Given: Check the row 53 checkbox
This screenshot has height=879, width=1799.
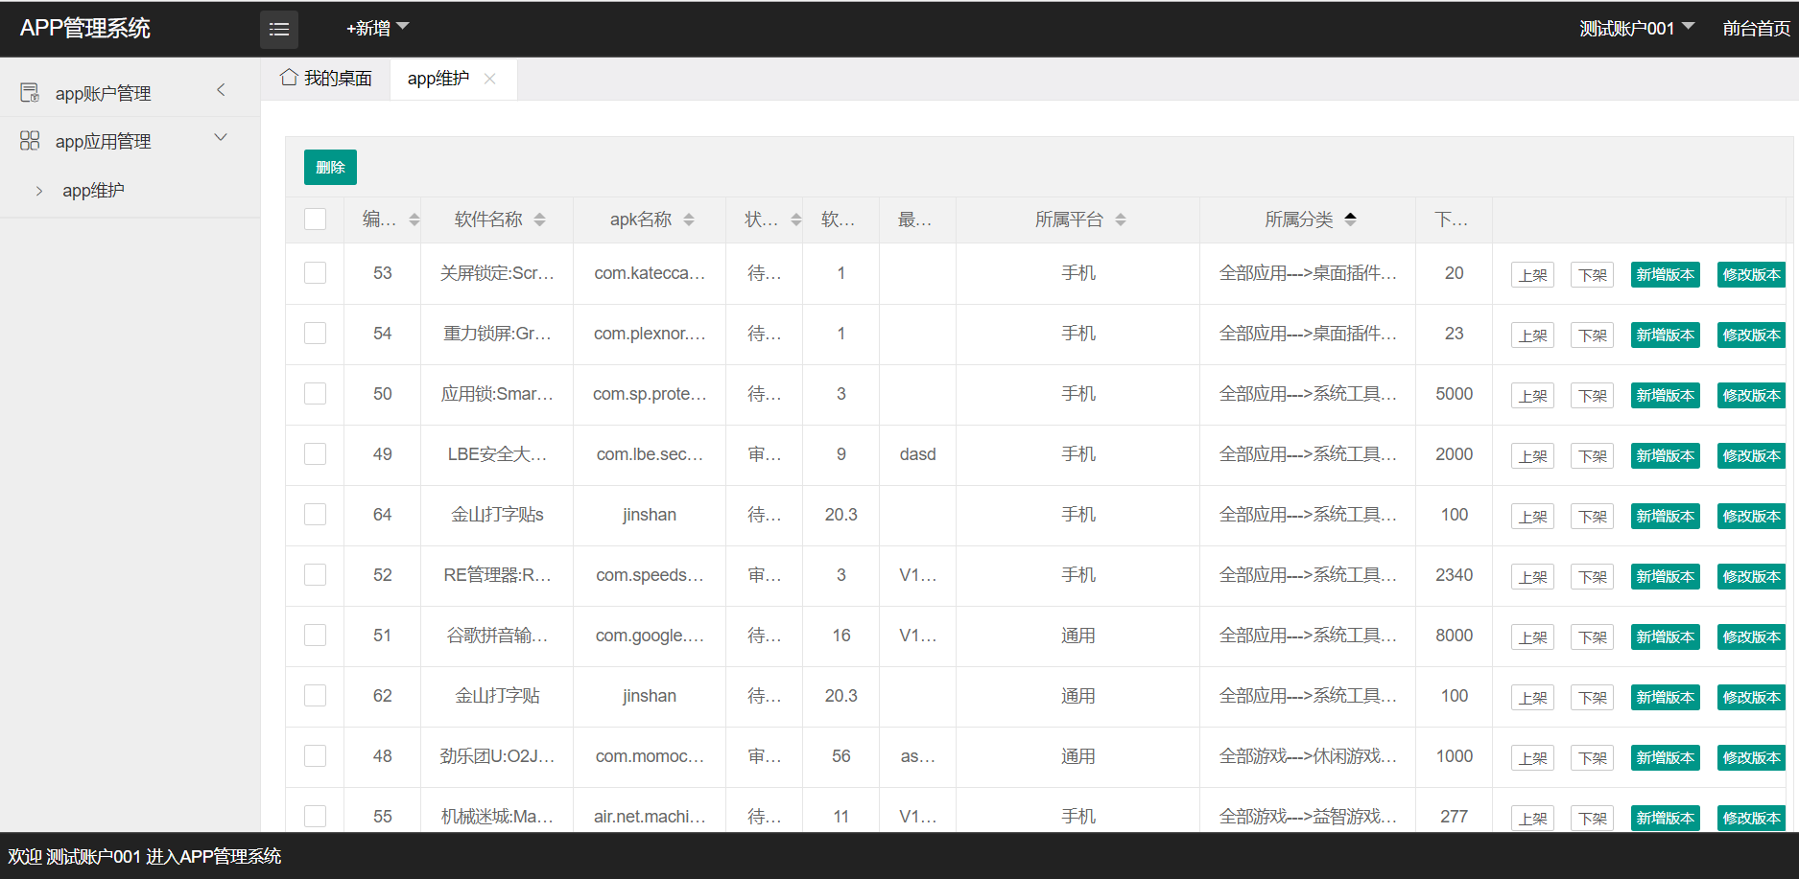Looking at the screenshot, I should pyautogui.click(x=315, y=273).
